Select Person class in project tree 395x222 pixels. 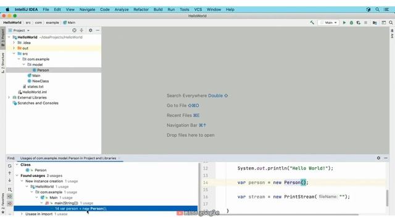pyautogui.click(x=43, y=70)
